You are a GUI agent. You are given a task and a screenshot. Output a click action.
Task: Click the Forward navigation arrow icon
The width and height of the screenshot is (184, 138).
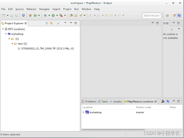tap(119, 15)
